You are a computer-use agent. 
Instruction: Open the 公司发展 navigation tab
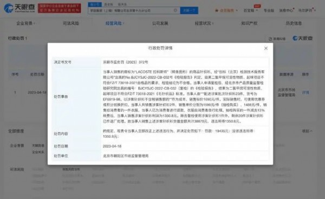[x=160, y=23]
